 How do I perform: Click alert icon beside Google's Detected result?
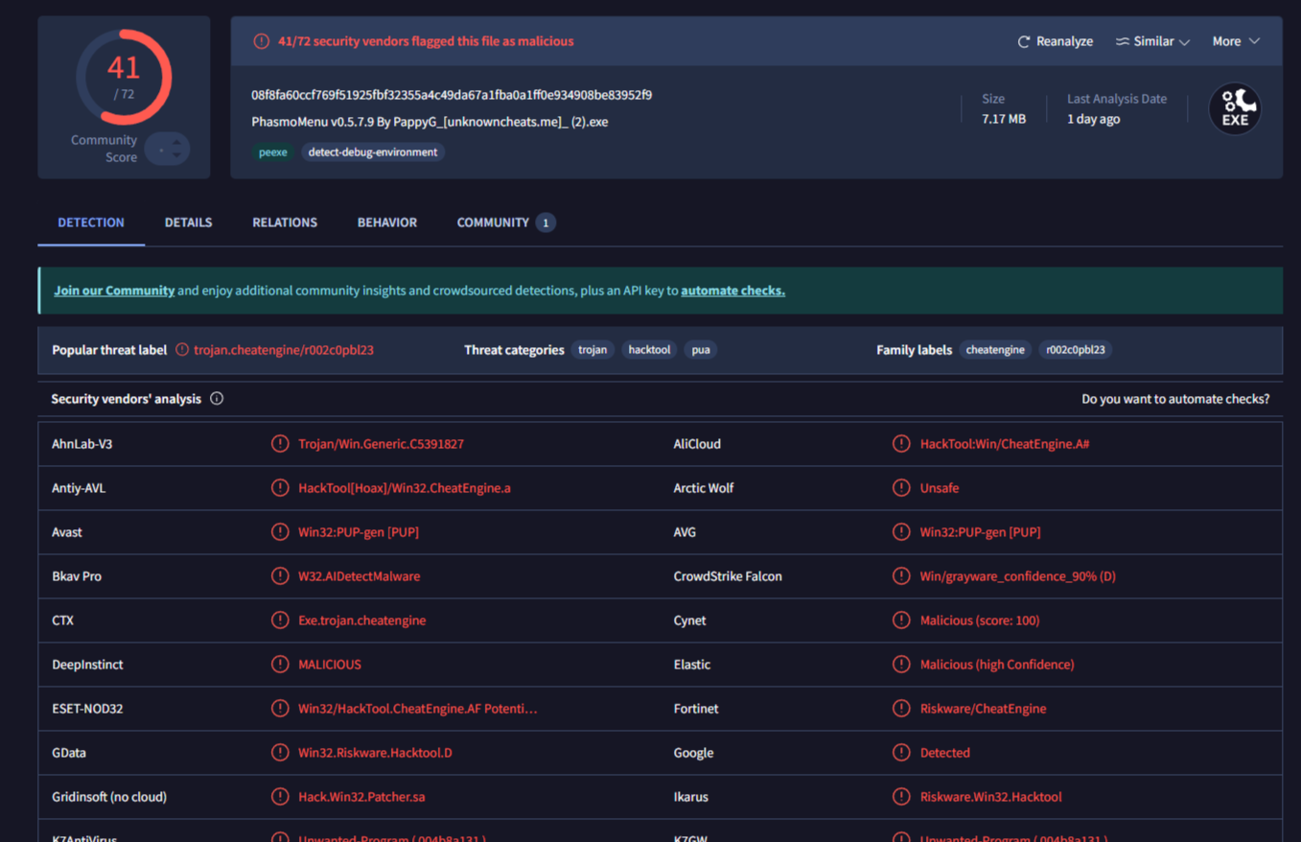[901, 753]
